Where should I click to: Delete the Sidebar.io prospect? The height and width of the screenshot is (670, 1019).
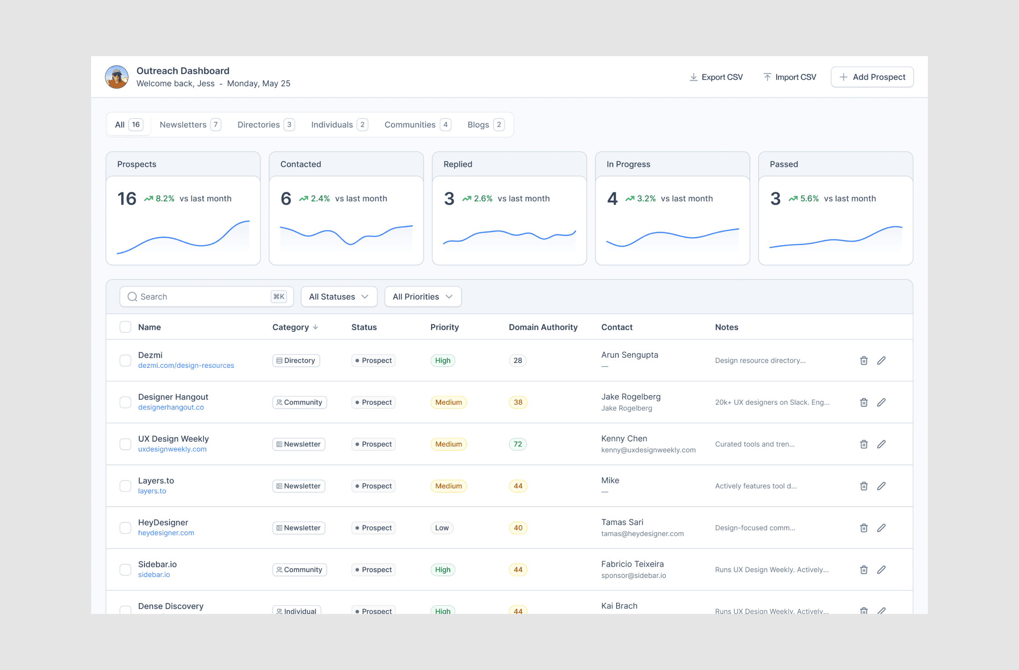(x=864, y=570)
